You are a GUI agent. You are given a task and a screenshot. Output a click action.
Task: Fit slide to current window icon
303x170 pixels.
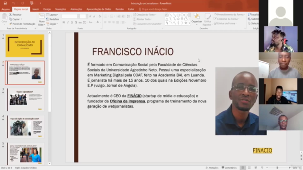301,168
